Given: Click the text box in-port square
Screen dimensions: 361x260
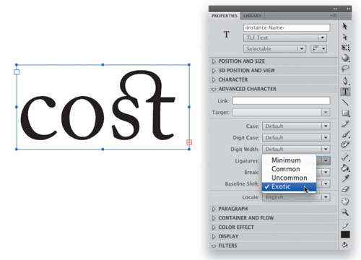Looking at the screenshot, I should click(x=17, y=72).
